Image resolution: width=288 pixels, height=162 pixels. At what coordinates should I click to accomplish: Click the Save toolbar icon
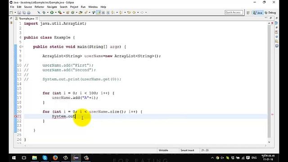point(19,13)
